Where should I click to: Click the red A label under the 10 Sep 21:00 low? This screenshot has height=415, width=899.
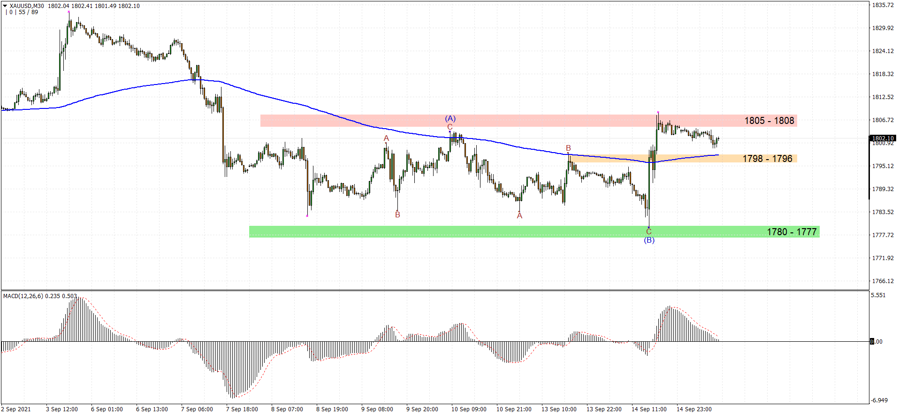[519, 215]
